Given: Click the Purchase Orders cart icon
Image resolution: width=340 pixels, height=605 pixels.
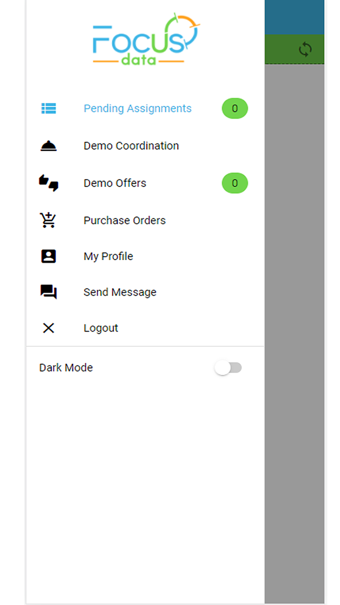Looking at the screenshot, I should click(x=49, y=220).
